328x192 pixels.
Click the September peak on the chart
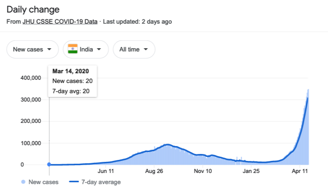click(168, 145)
